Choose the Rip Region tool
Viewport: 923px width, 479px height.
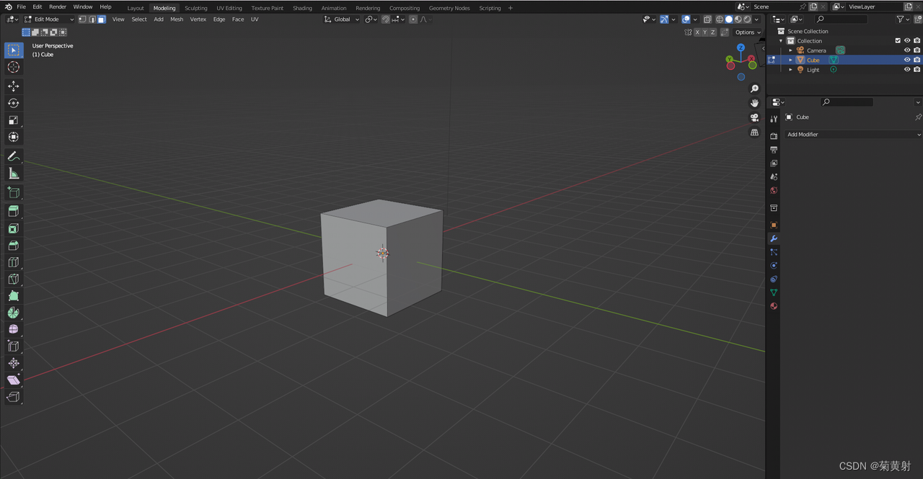[x=14, y=397]
